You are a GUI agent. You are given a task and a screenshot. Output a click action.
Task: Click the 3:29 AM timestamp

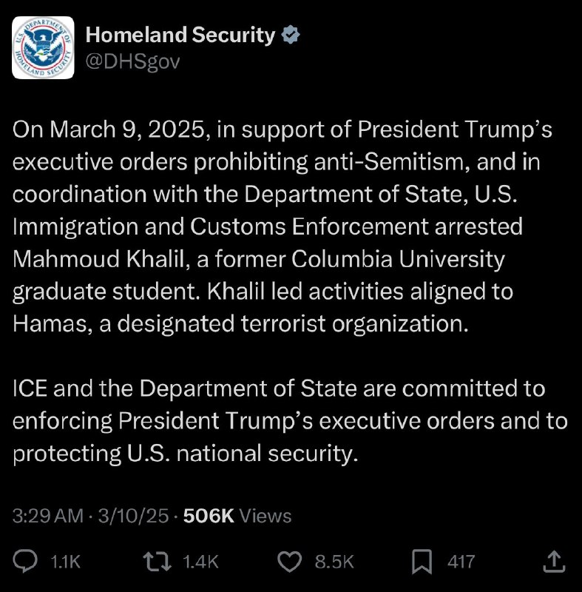click(x=48, y=516)
